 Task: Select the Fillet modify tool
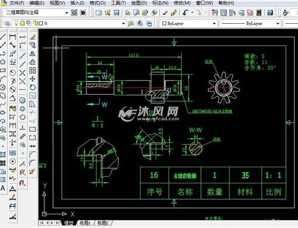tap(33, 163)
